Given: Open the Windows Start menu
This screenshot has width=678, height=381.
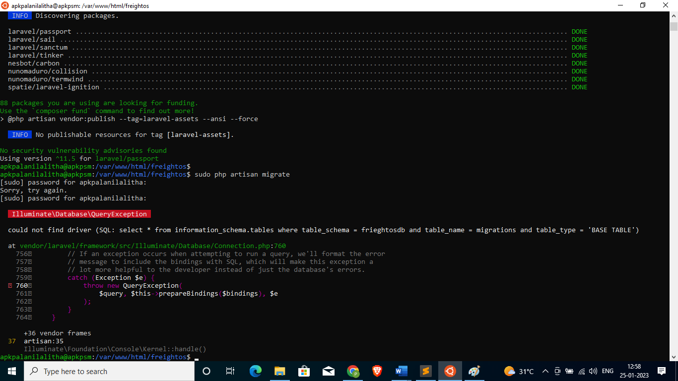Looking at the screenshot, I should [11, 371].
